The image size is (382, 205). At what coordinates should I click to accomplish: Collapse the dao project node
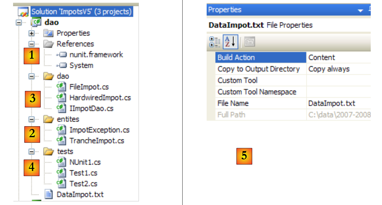[19, 23]
